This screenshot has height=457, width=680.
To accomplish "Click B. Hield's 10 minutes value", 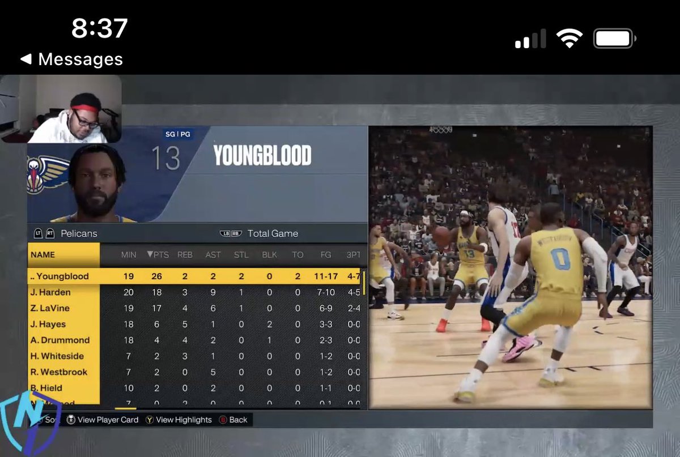I will pos(129,388).
